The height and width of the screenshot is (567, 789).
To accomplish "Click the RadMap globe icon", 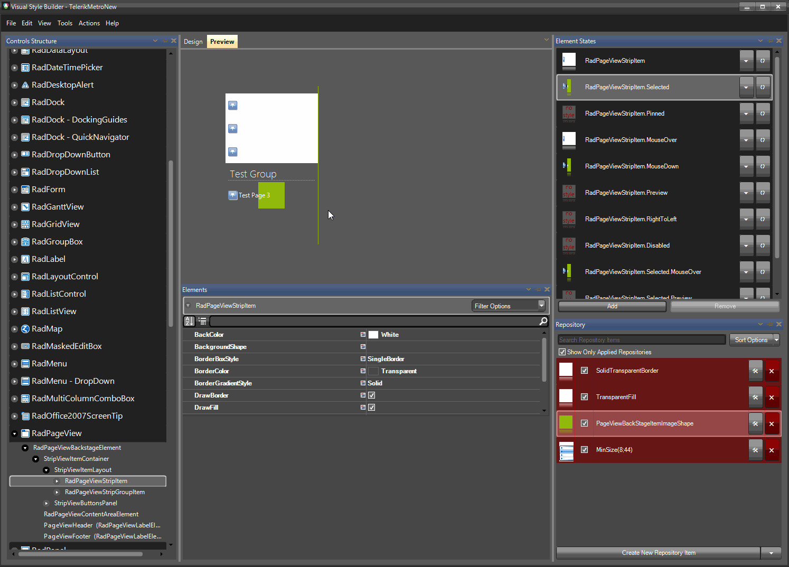I will (x=25, y=329).
